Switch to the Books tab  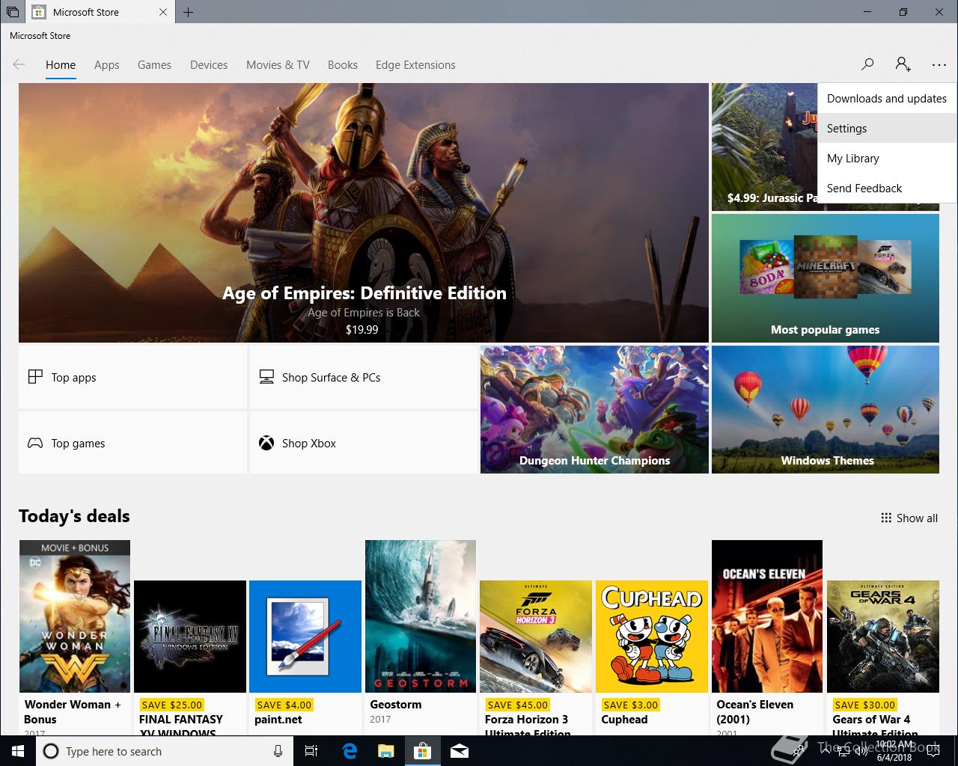343,65
